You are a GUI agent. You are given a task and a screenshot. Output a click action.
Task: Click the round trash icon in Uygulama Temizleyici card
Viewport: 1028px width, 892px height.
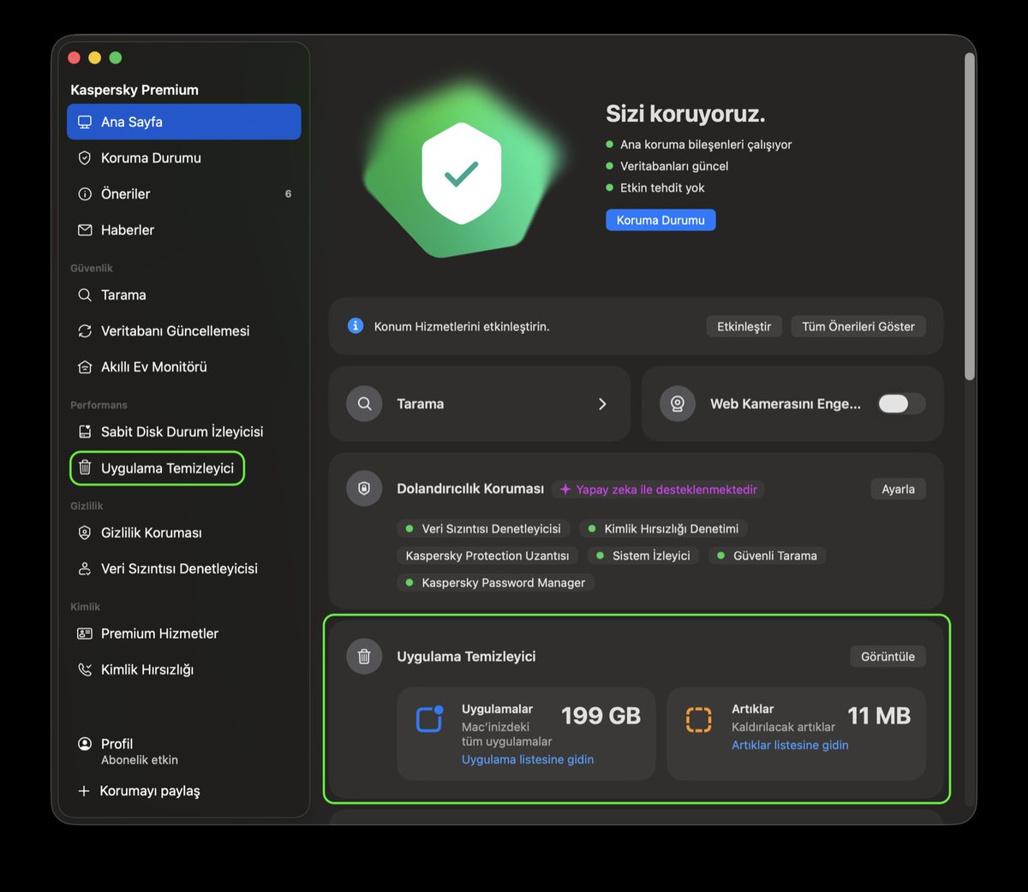[364, 656]
